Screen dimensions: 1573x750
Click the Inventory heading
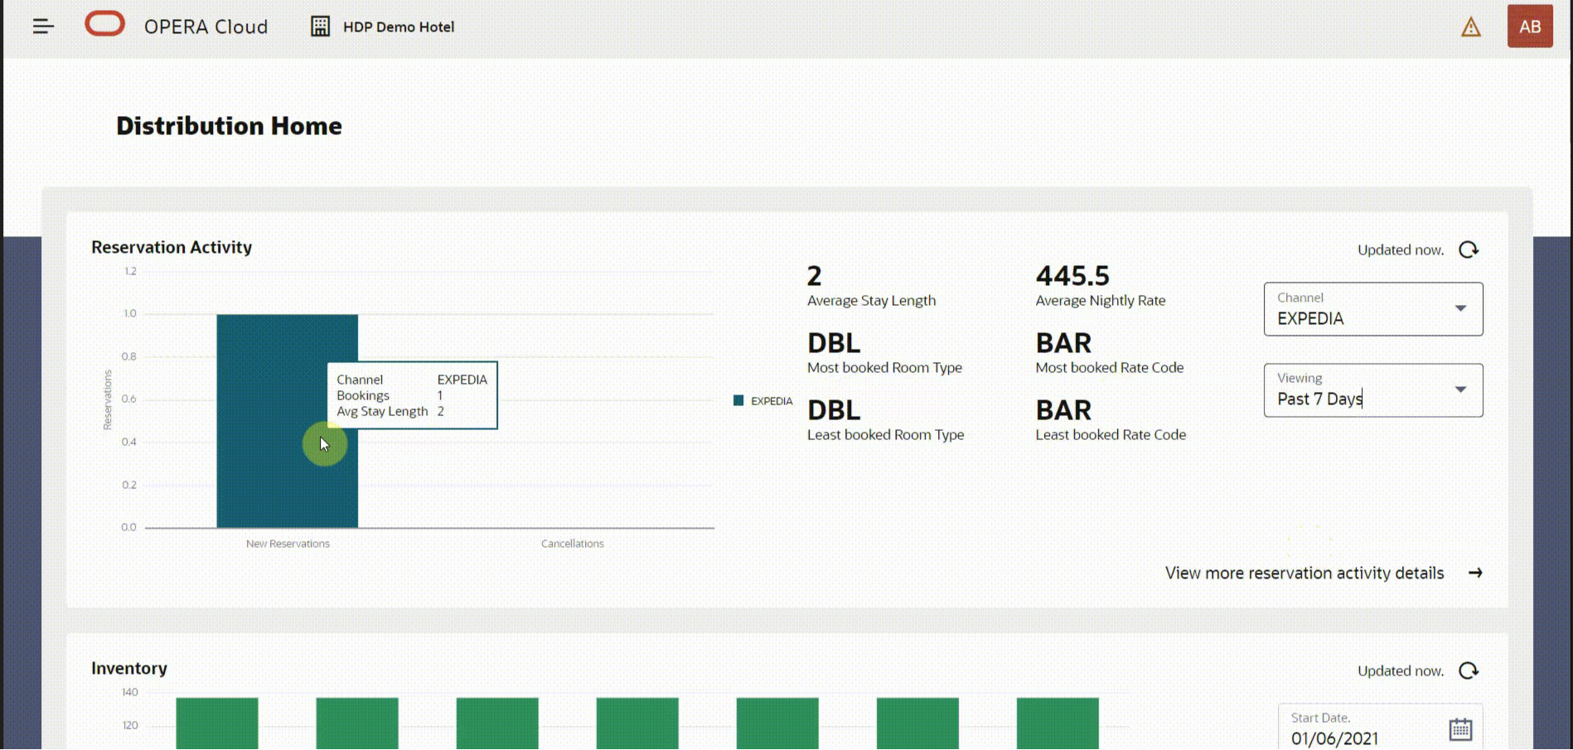(x=129, y=668)
